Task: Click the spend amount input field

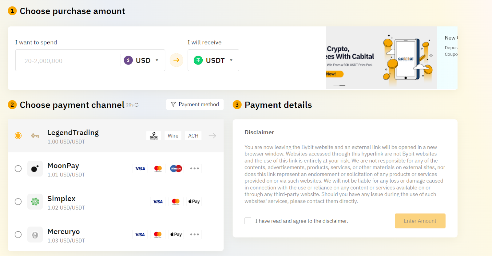Action: (x=68, y=61)
